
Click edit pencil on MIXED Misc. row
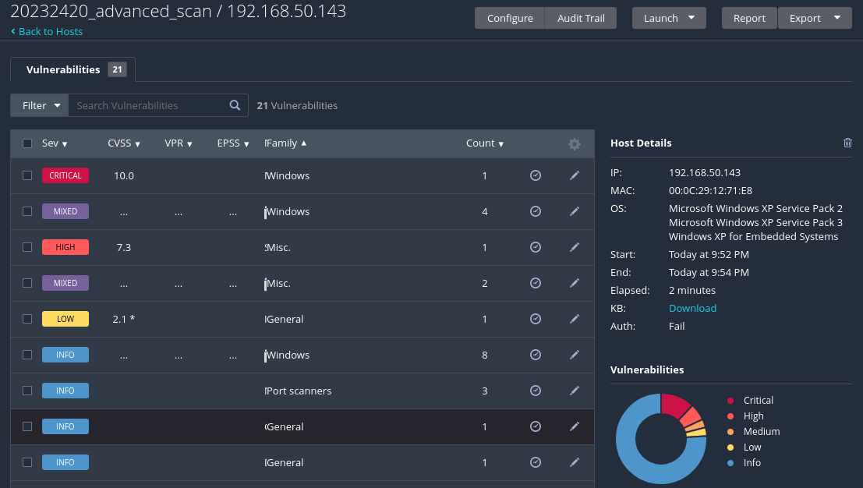click(574, 283)
